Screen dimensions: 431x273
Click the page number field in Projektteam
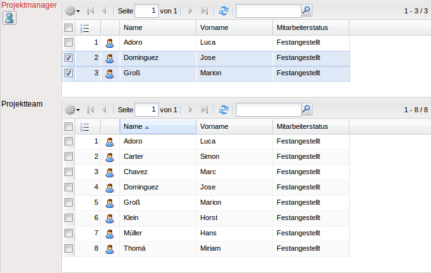[146, 110]
